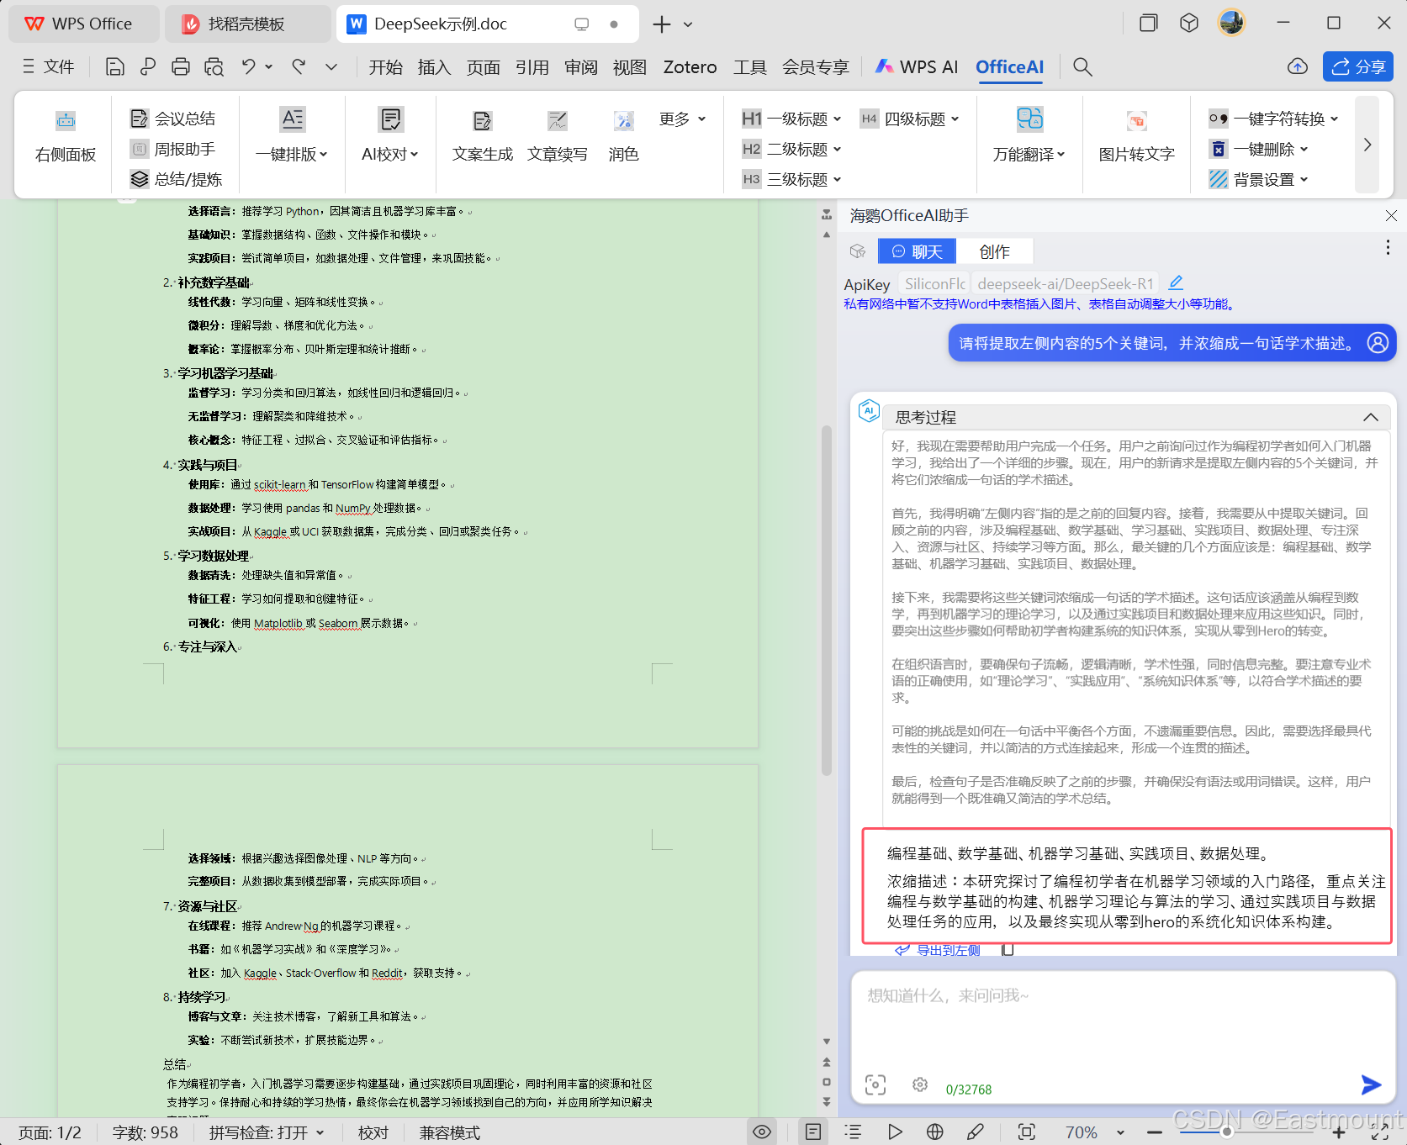Switch to outline view icon
Screen dimensions: 1407x1145
point(853,1132)
